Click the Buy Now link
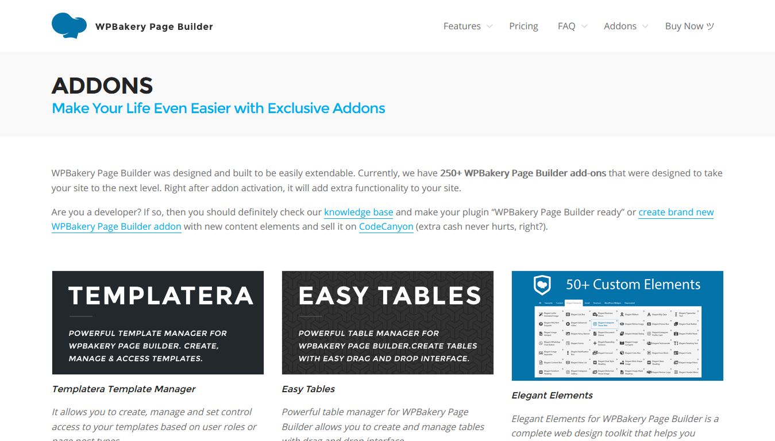The width and height of the screenshot is (775, 441). coord(689,26)
